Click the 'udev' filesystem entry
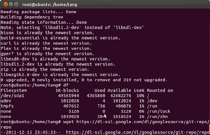Image resolution: width=210 pixels, height=135 pixels. [x=6, y=101]
